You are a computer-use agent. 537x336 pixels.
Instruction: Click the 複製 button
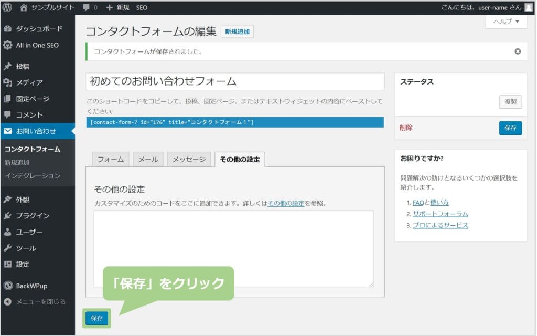(x=510, y=102)
